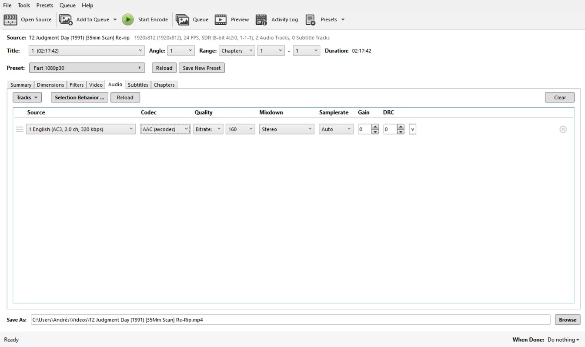
Task: Switch to the Subtitles tab
Action: point(138,85)
